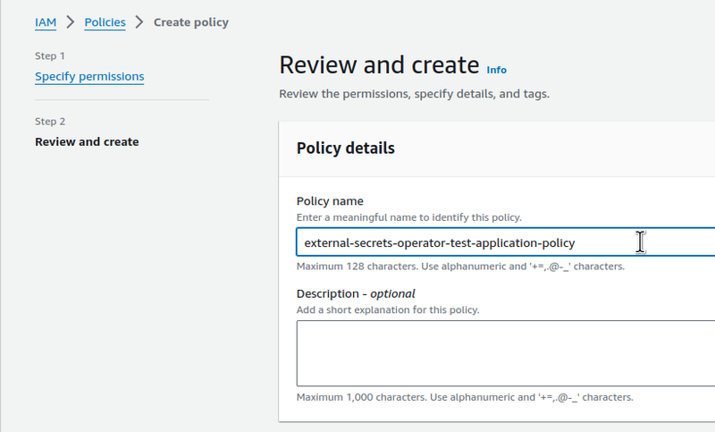This screenshot has width=715, height=432.
Task: Click the chevron between IAM and Policies
Action: 71,21
